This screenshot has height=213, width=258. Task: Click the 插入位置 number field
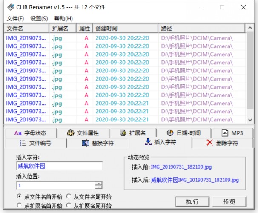[x=56, y=185]
